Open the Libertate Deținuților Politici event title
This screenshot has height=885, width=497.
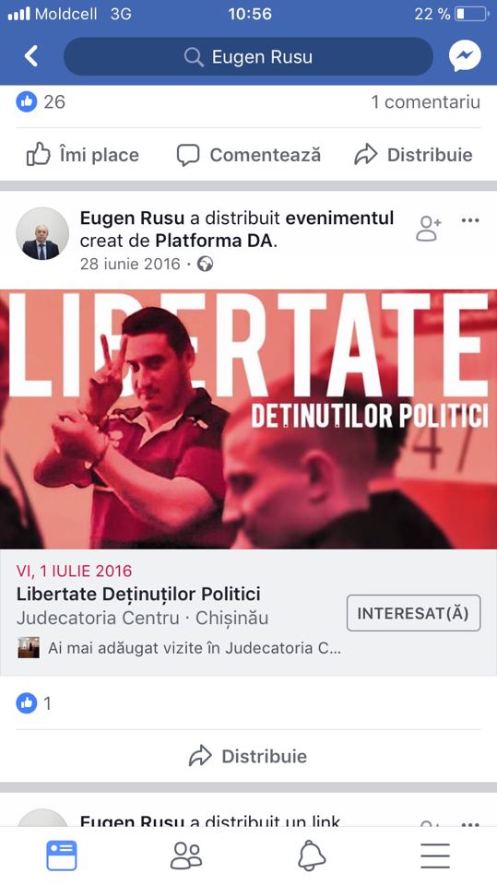138,594
